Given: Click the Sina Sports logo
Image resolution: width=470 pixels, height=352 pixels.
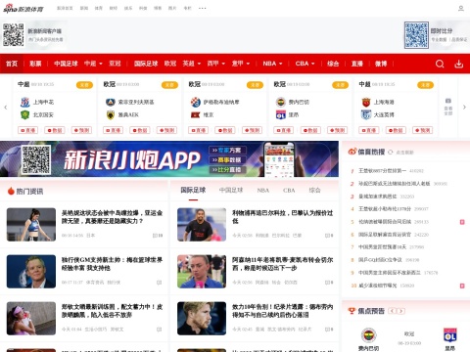Looking at the screenshot, I should coord(23,8).
